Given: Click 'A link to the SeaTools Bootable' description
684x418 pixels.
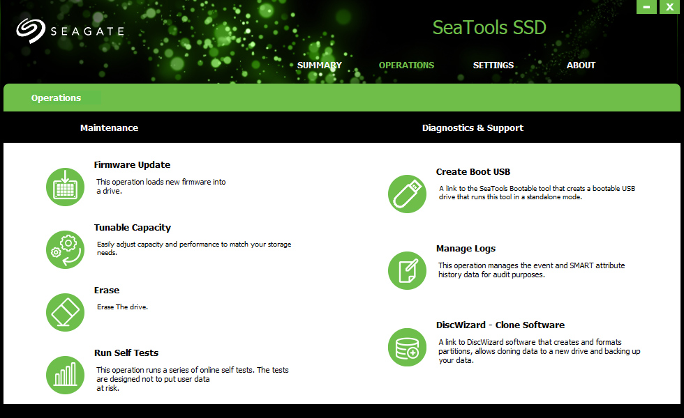Looking at the screenshot, I should click(x=537, y=192).
